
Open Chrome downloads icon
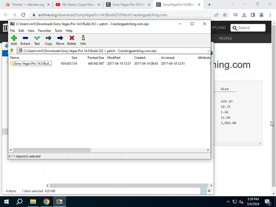coord(244,15)
